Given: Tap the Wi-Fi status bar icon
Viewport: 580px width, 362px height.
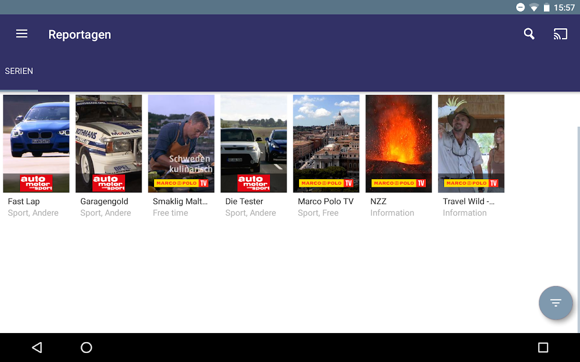Looking at the screenshot, I should pyautogui.click(x=534, y=7).
